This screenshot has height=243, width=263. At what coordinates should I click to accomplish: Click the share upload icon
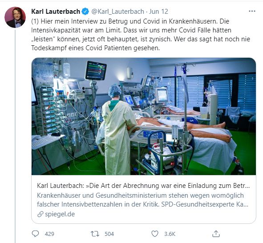(x=216, y=234)
